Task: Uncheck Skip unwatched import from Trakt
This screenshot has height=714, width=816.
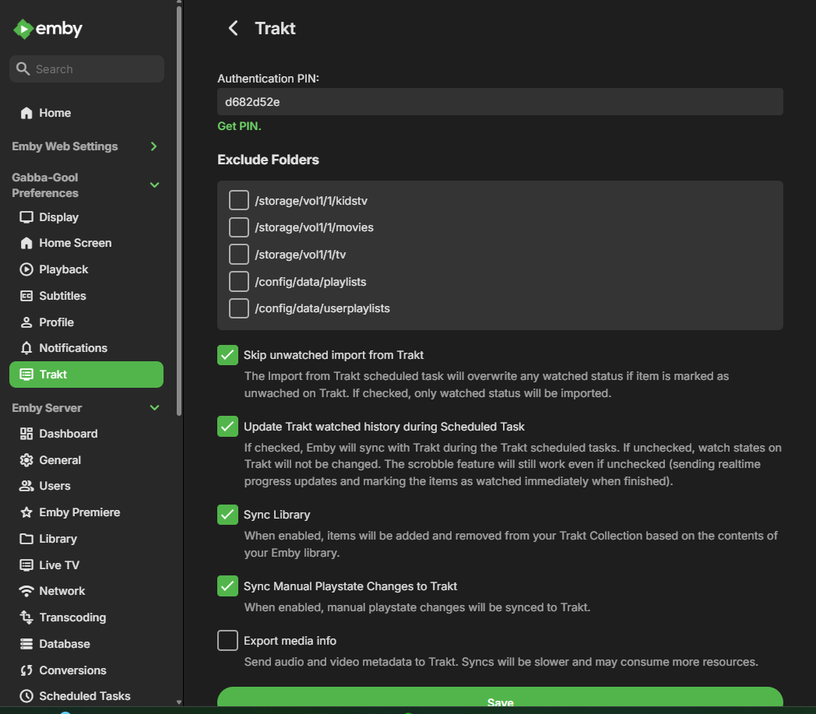Action: [227, 355]
